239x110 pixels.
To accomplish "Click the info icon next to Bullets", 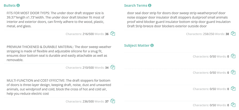I will (x=18, y=6).
